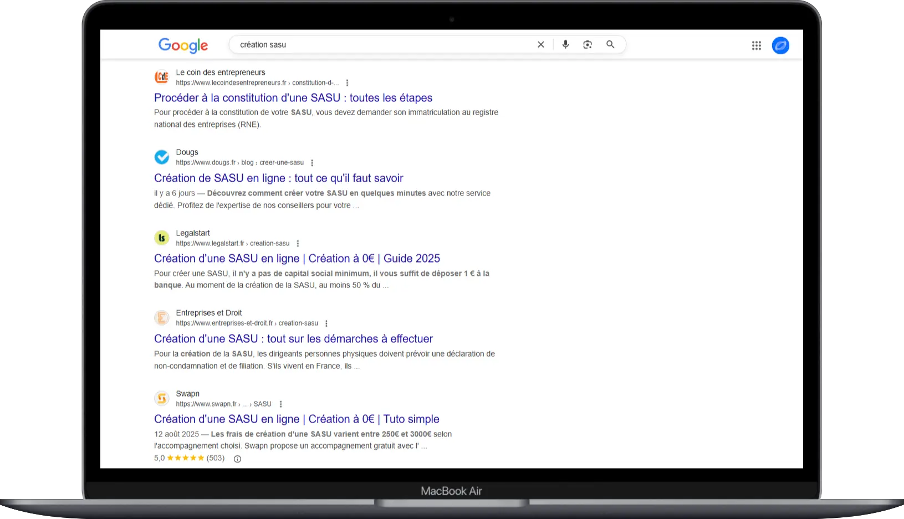
Task: Click the legalstart.fr creation-sasu URL
Action: coord(233,244)
